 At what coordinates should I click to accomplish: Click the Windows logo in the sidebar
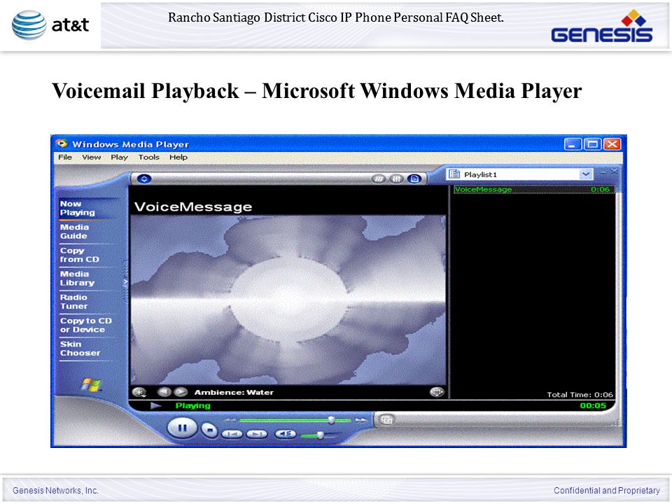(92, 384)
